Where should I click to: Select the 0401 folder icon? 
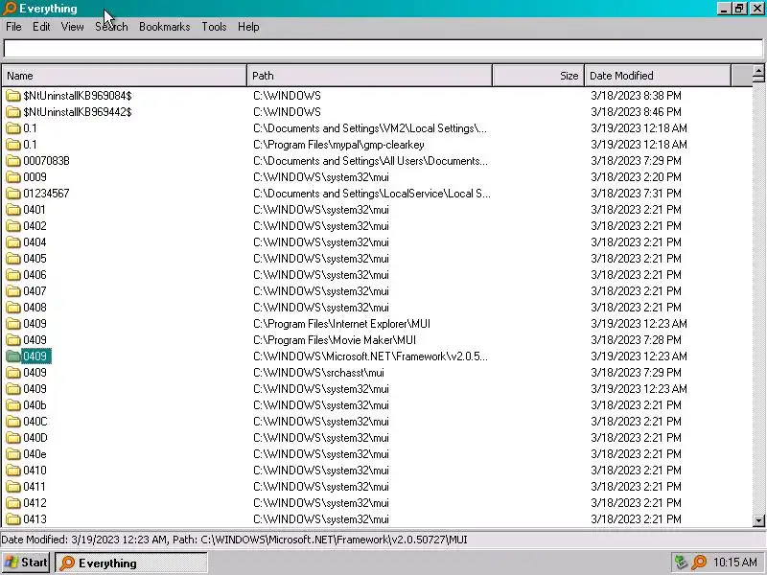(x=13, y=210)
